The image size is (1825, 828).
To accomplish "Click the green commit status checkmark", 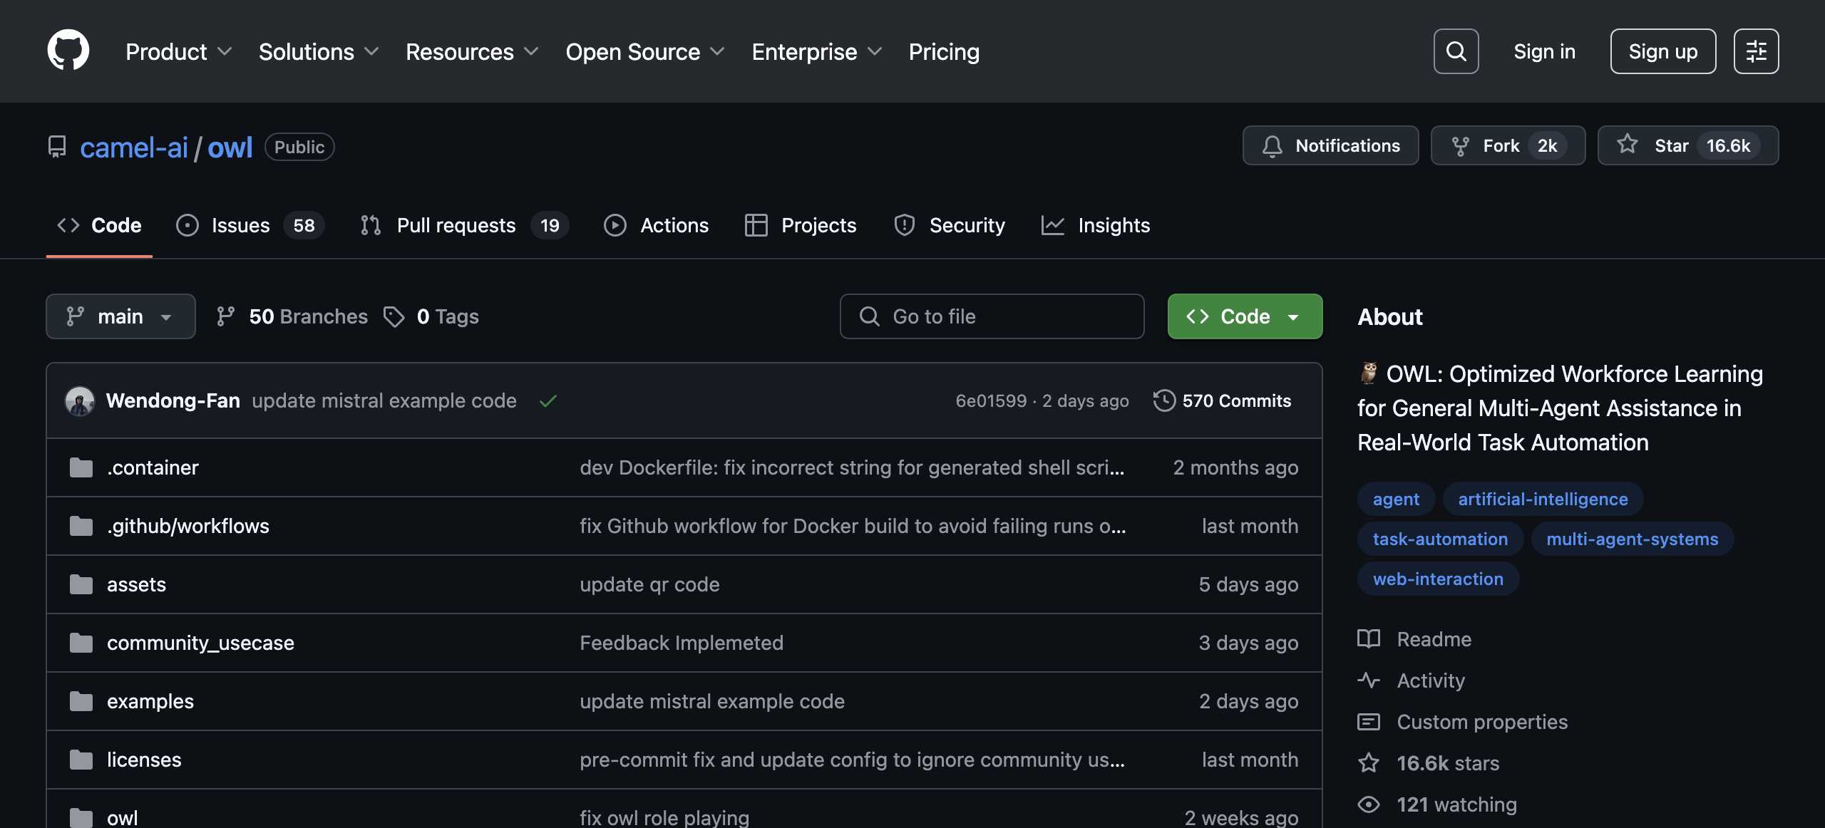I will click(x=547, y=401).
